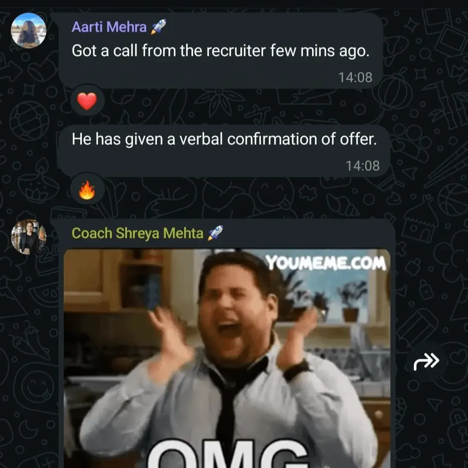Select the 'verbal confirmation of offer' message
The image size is (468, 468).
pyautogui.click(x=223, y=151)
